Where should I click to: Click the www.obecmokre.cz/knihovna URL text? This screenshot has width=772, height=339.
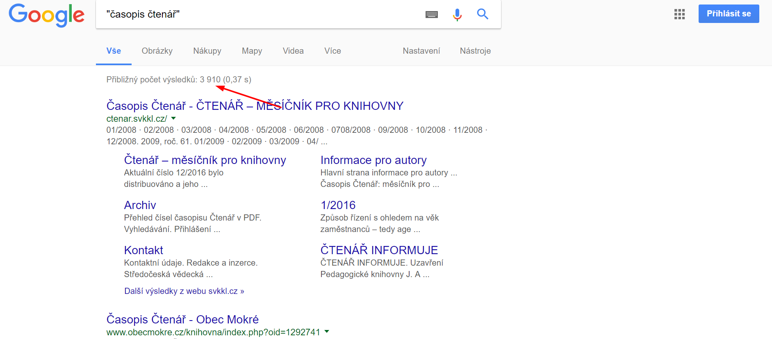pos(213,332)
